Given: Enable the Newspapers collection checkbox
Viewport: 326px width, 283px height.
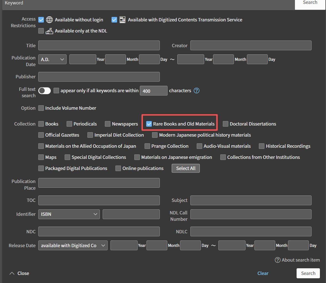Looking at the screenshot, I should [x=108, y=124].
